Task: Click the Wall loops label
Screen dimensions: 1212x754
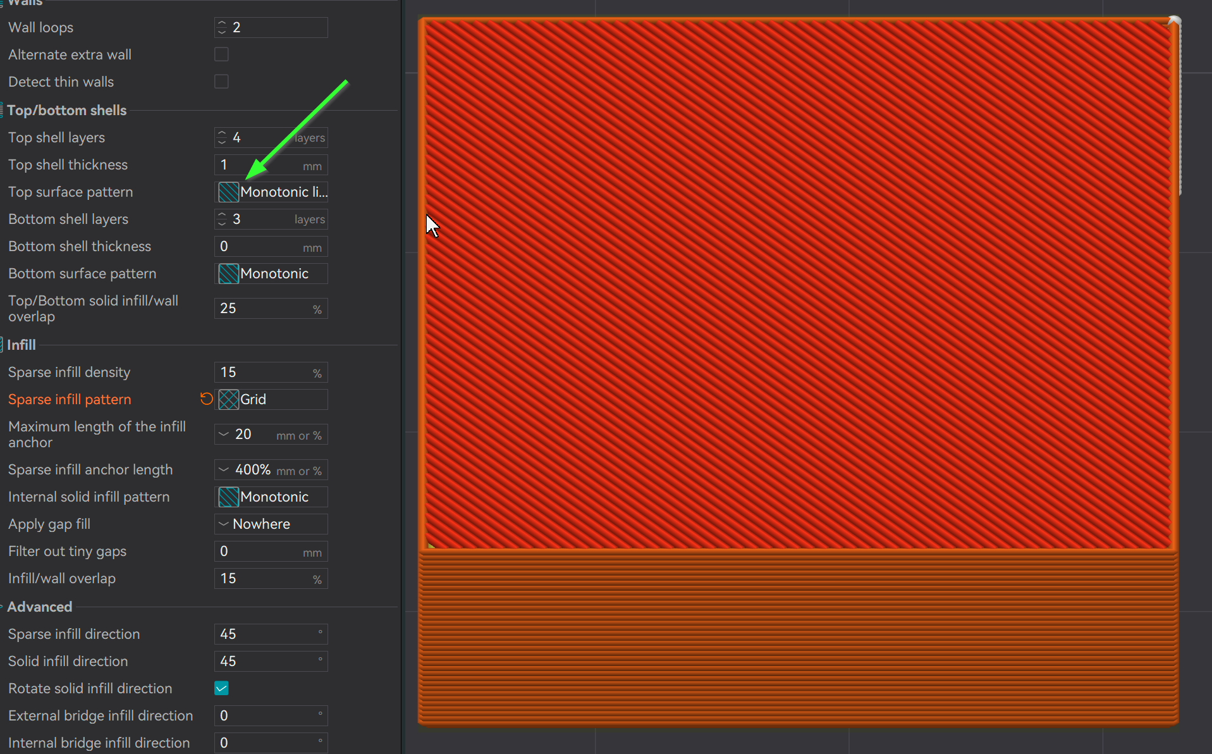Action: click(x=41, y=27)
